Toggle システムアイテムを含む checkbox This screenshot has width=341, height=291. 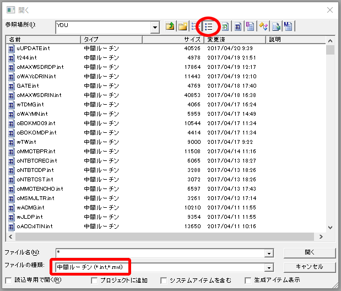coord(163,280)
